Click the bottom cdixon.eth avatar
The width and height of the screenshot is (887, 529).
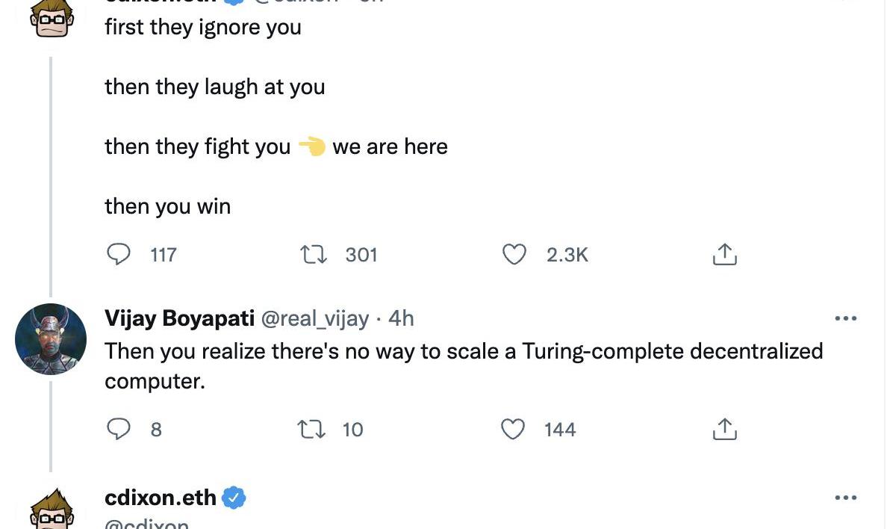click(51, 512)
